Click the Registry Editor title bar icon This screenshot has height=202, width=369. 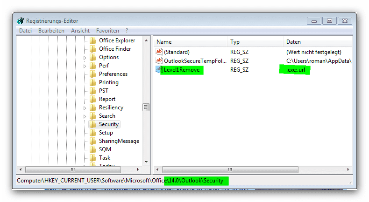21,20
